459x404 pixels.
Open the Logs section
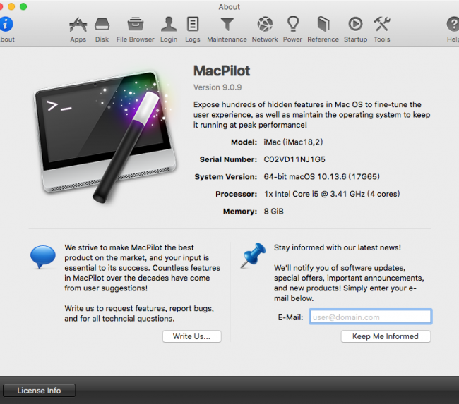point(193,29)
